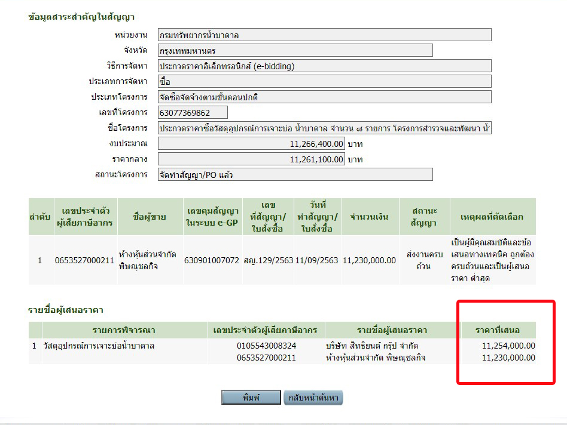Select the จังหวัด field with กรุงเทพมหานคร
The height and width of the screenshot is (425, 567).
tap(295, 51)
